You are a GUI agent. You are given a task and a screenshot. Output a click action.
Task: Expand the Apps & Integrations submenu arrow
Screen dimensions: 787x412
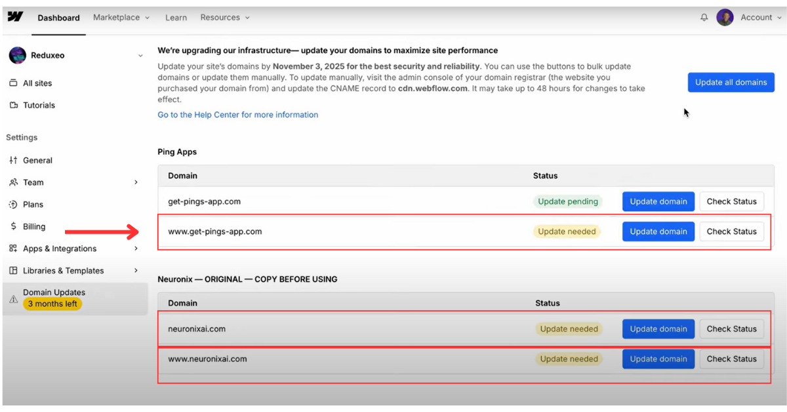pos(136,249)
